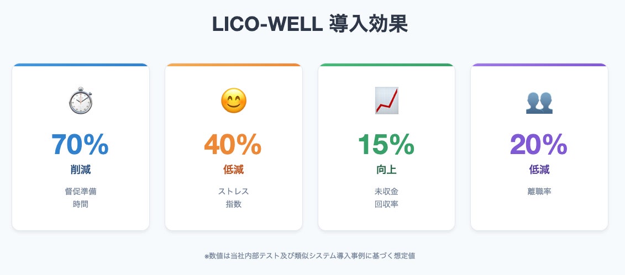Click the 向上 label under 15%
625x275 pixels.
click(x=386, y=170)
